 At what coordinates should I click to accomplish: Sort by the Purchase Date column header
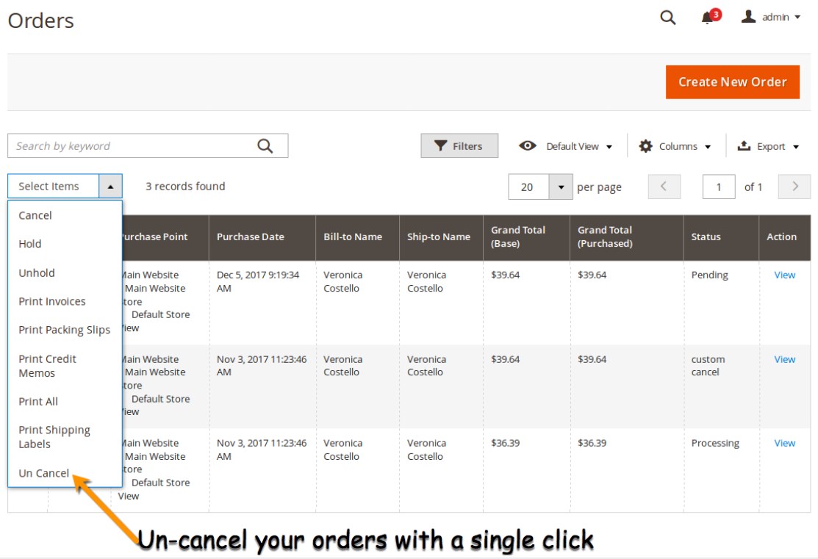251,237
